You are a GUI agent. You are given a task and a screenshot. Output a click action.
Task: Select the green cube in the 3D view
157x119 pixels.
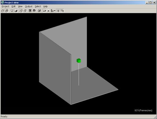[79, 61]
